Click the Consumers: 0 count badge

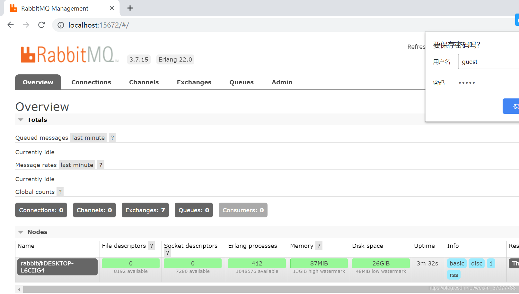[243, 210]
